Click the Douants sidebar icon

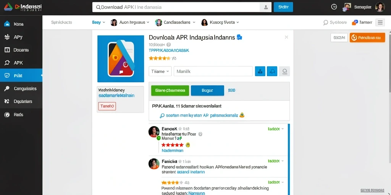tap(7, 50)
